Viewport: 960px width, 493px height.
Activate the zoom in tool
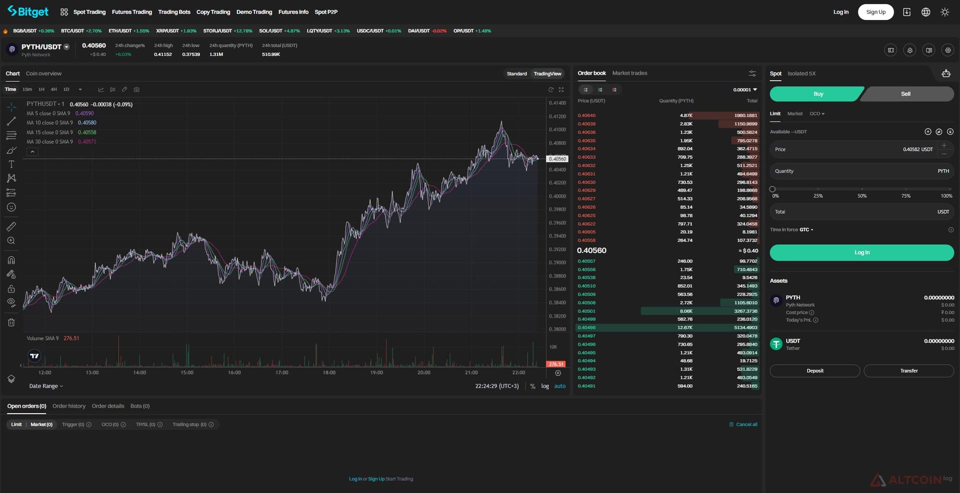tap(11, 241)
